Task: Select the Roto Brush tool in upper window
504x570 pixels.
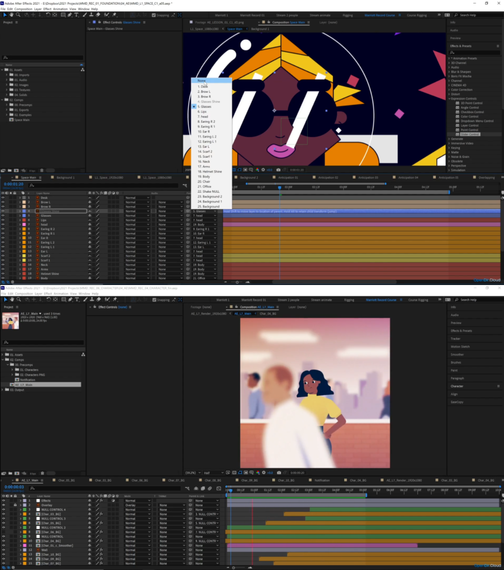Action: 106,15
